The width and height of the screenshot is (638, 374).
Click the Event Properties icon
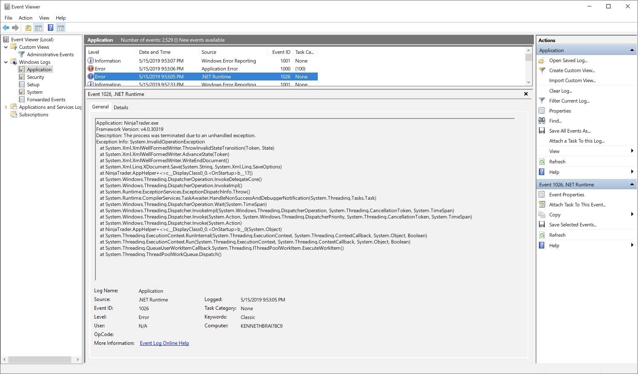[542, 195]
